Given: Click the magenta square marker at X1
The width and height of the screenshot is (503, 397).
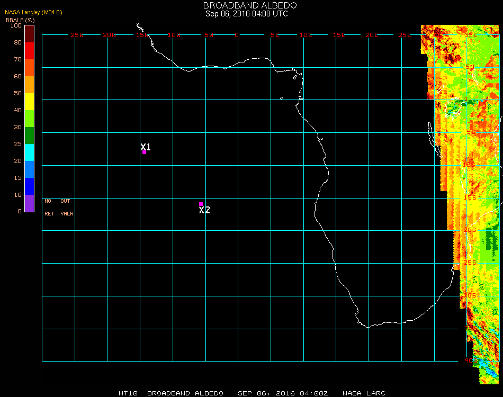Looking at the screenshot, I should click(x=145, y=152).
